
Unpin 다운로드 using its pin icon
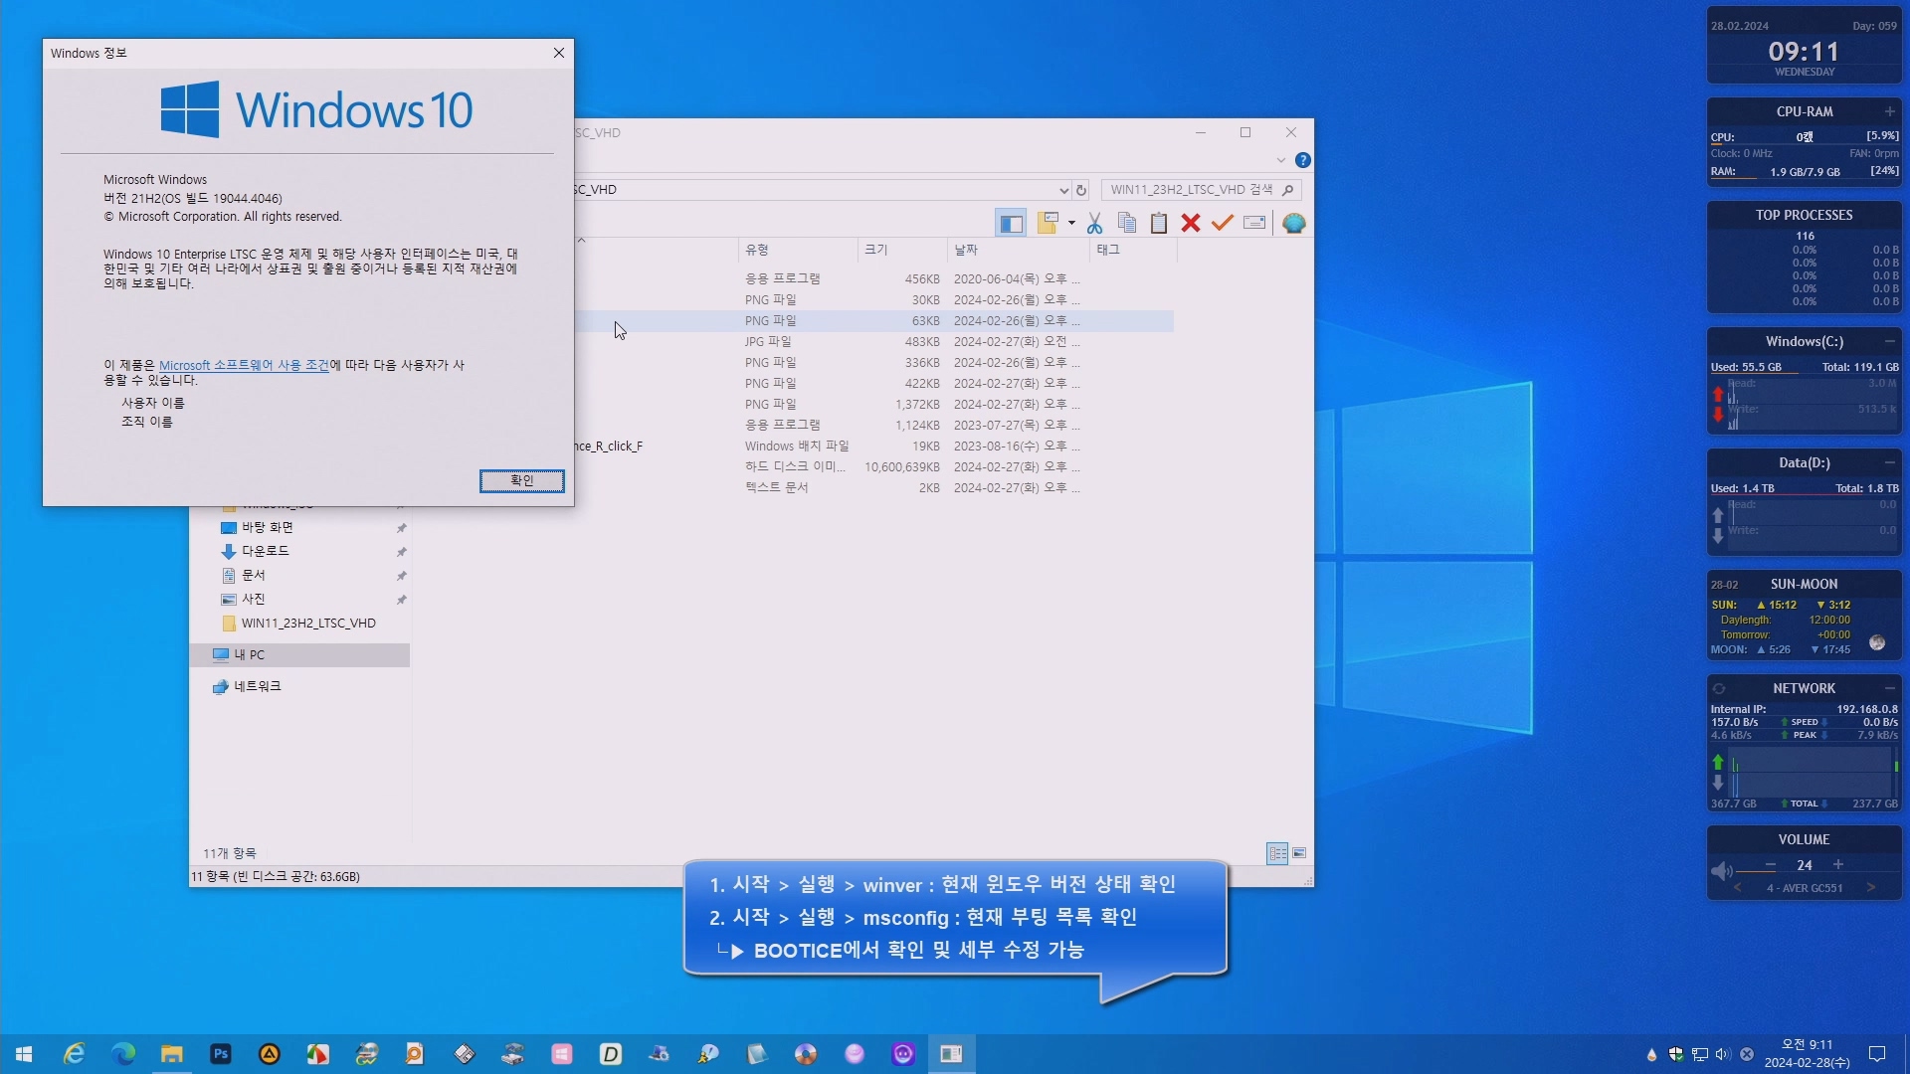[x=402, y=552]
